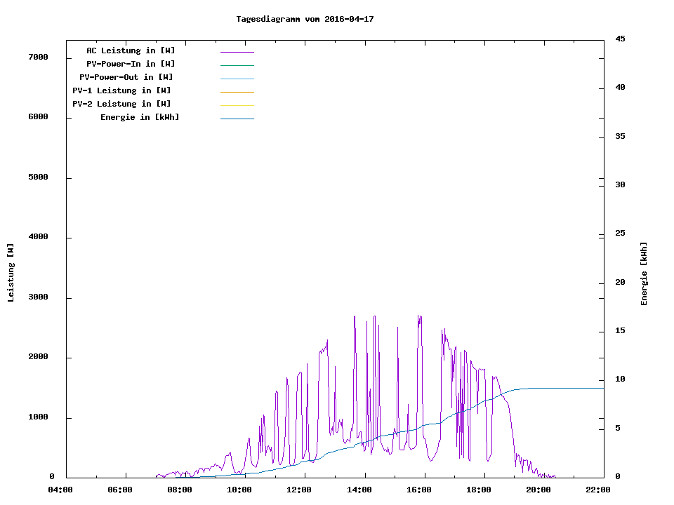
Task: Click the 45 tick label on right axis
Action: [x=620, y=39]
